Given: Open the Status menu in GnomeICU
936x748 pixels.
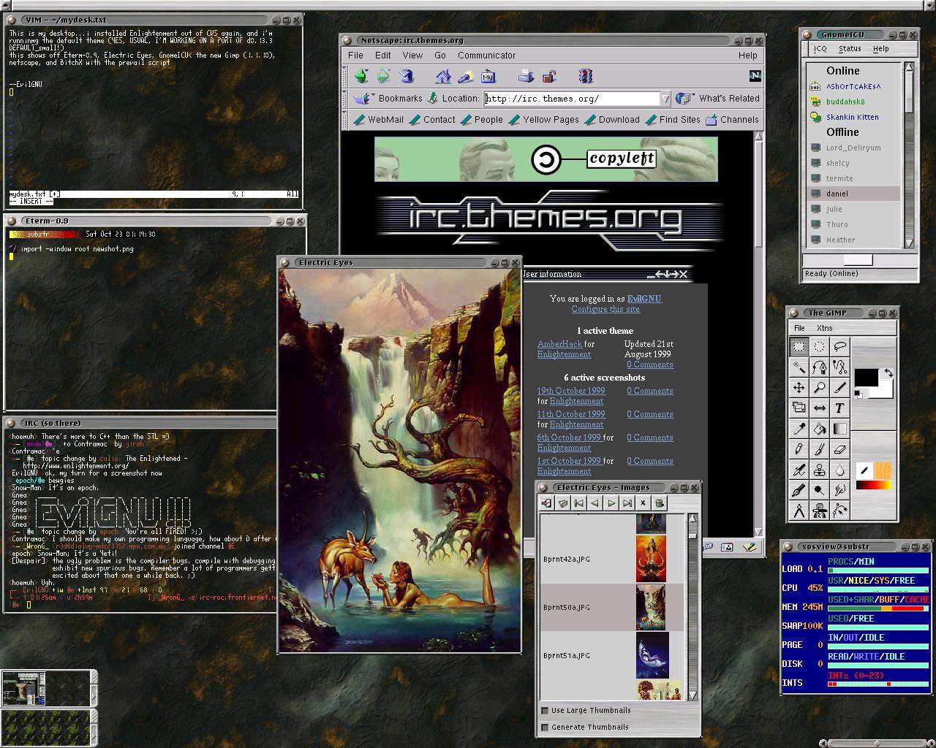Looking at the screenshot, I should [849, 49].
